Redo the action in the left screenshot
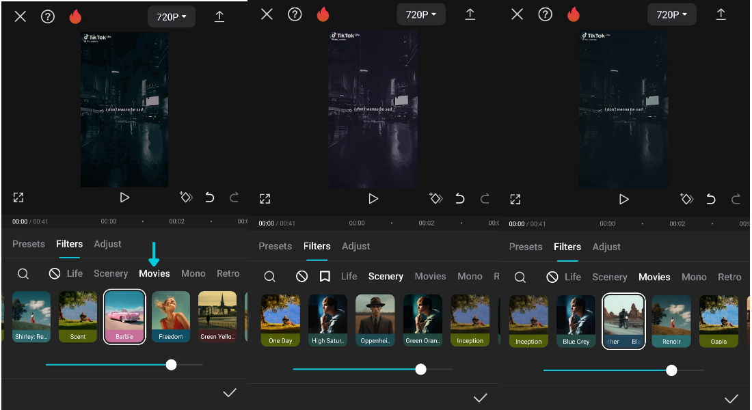752x410 pixels. pos(234,197)
